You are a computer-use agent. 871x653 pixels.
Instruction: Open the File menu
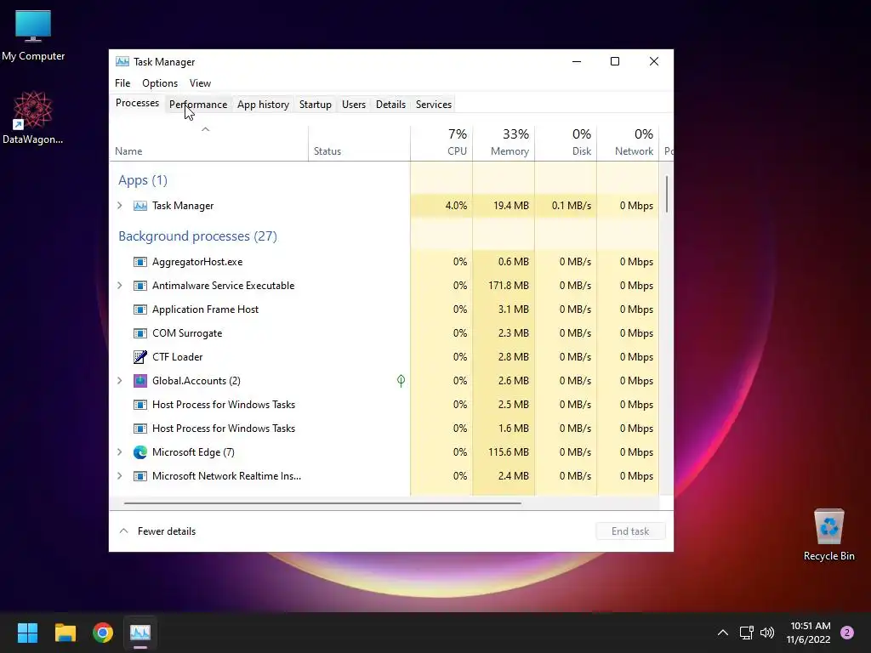tap(122, 82)
